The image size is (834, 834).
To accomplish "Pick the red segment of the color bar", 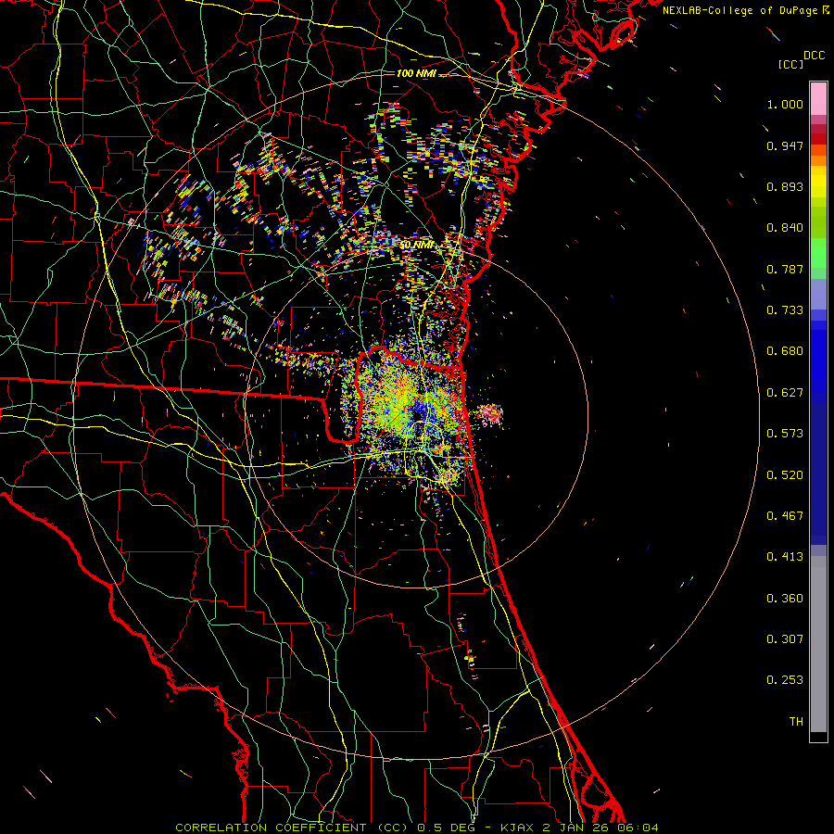I will pos(818,139).
